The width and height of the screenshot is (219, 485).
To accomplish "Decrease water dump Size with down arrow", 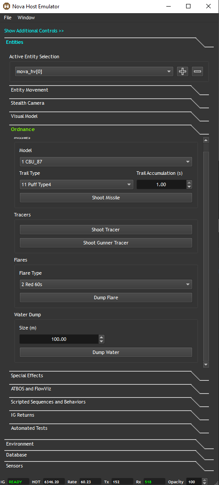I will (101, 341).
